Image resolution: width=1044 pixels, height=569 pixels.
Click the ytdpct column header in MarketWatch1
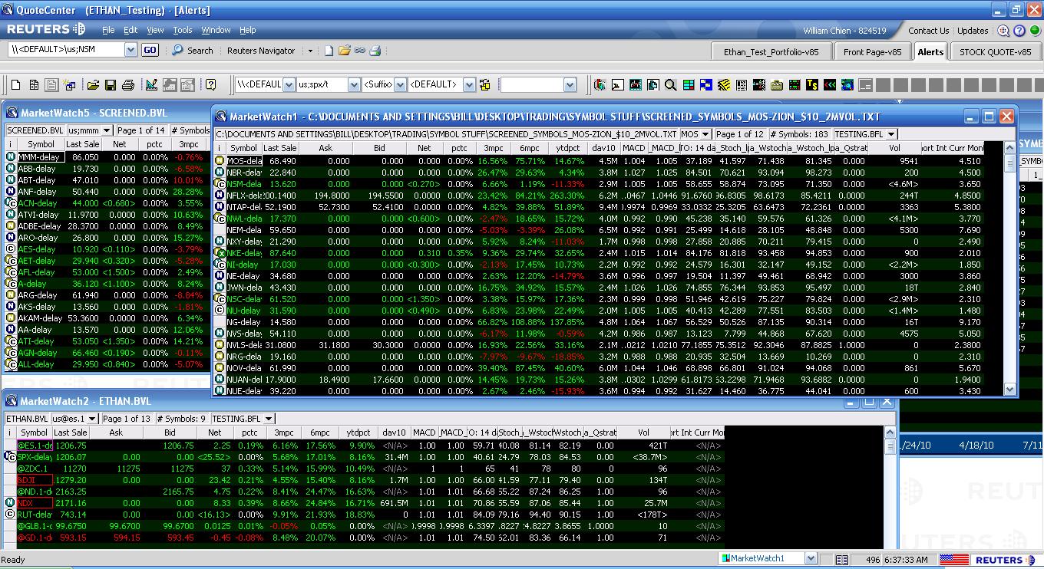pyautogui.click(x=568, y=148)
